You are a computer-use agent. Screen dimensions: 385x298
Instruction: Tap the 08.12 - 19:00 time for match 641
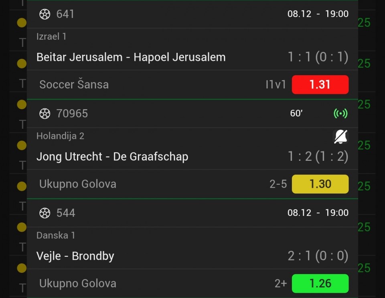pos(318,14)
